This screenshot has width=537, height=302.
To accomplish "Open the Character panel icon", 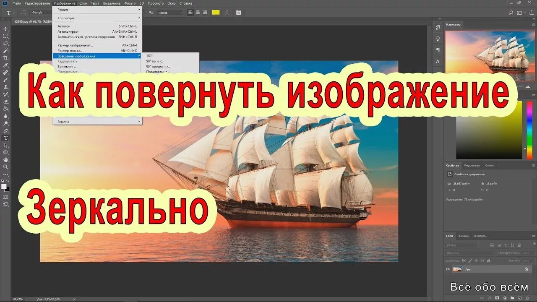I will (438, 61).
